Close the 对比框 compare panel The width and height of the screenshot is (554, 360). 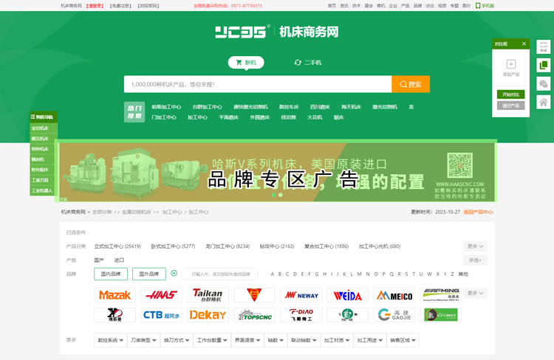(524, 44)
